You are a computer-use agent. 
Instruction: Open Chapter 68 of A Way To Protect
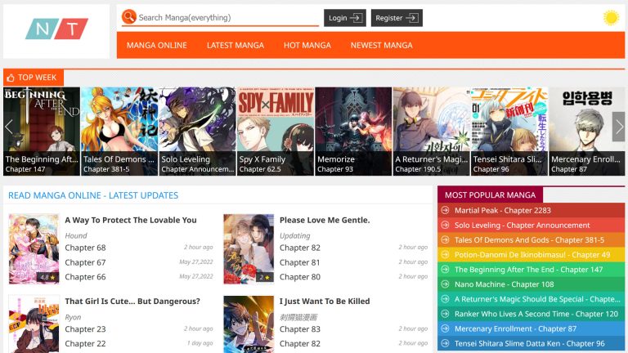(85, 248)
